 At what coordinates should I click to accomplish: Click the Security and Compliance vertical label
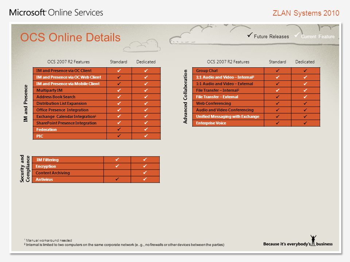click(x=25, y=168)
